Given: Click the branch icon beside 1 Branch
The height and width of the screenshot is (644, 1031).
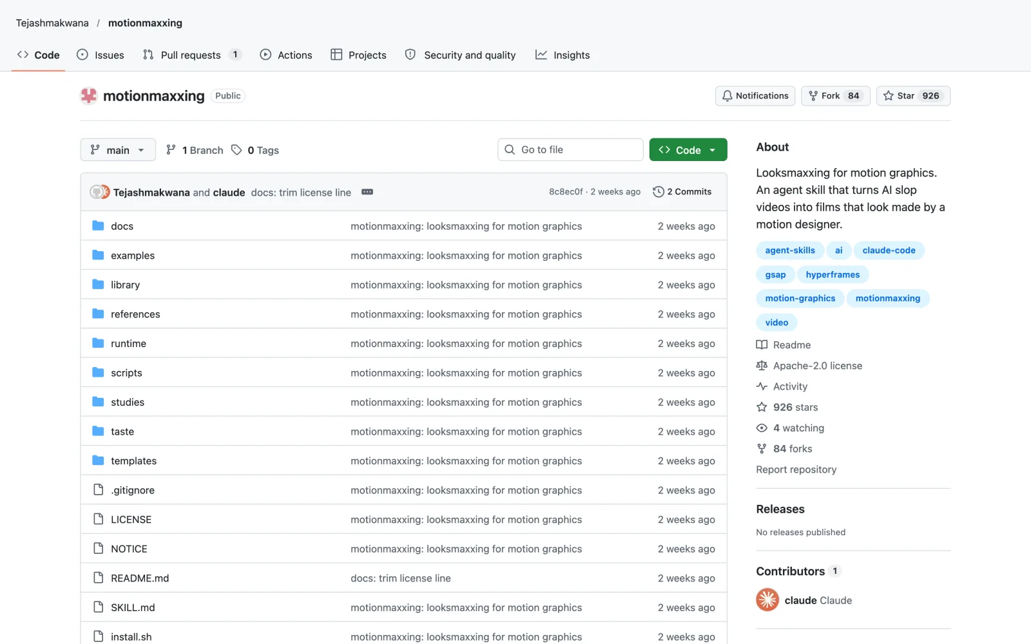Looking at the screenshot, I should click(171, 149).
